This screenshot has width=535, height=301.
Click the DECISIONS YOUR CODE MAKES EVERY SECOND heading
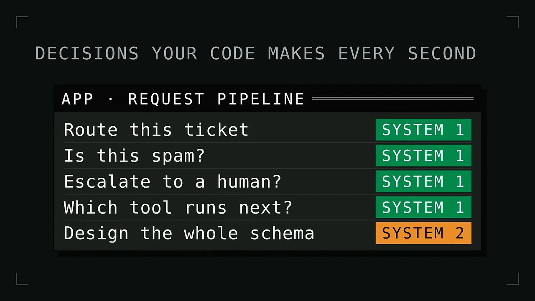click(256, 54)
